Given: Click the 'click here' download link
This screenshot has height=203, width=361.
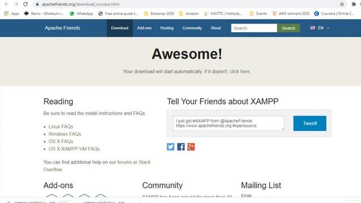Looking at the screenshot, I should pyautogui.click(x=240, y=72).
